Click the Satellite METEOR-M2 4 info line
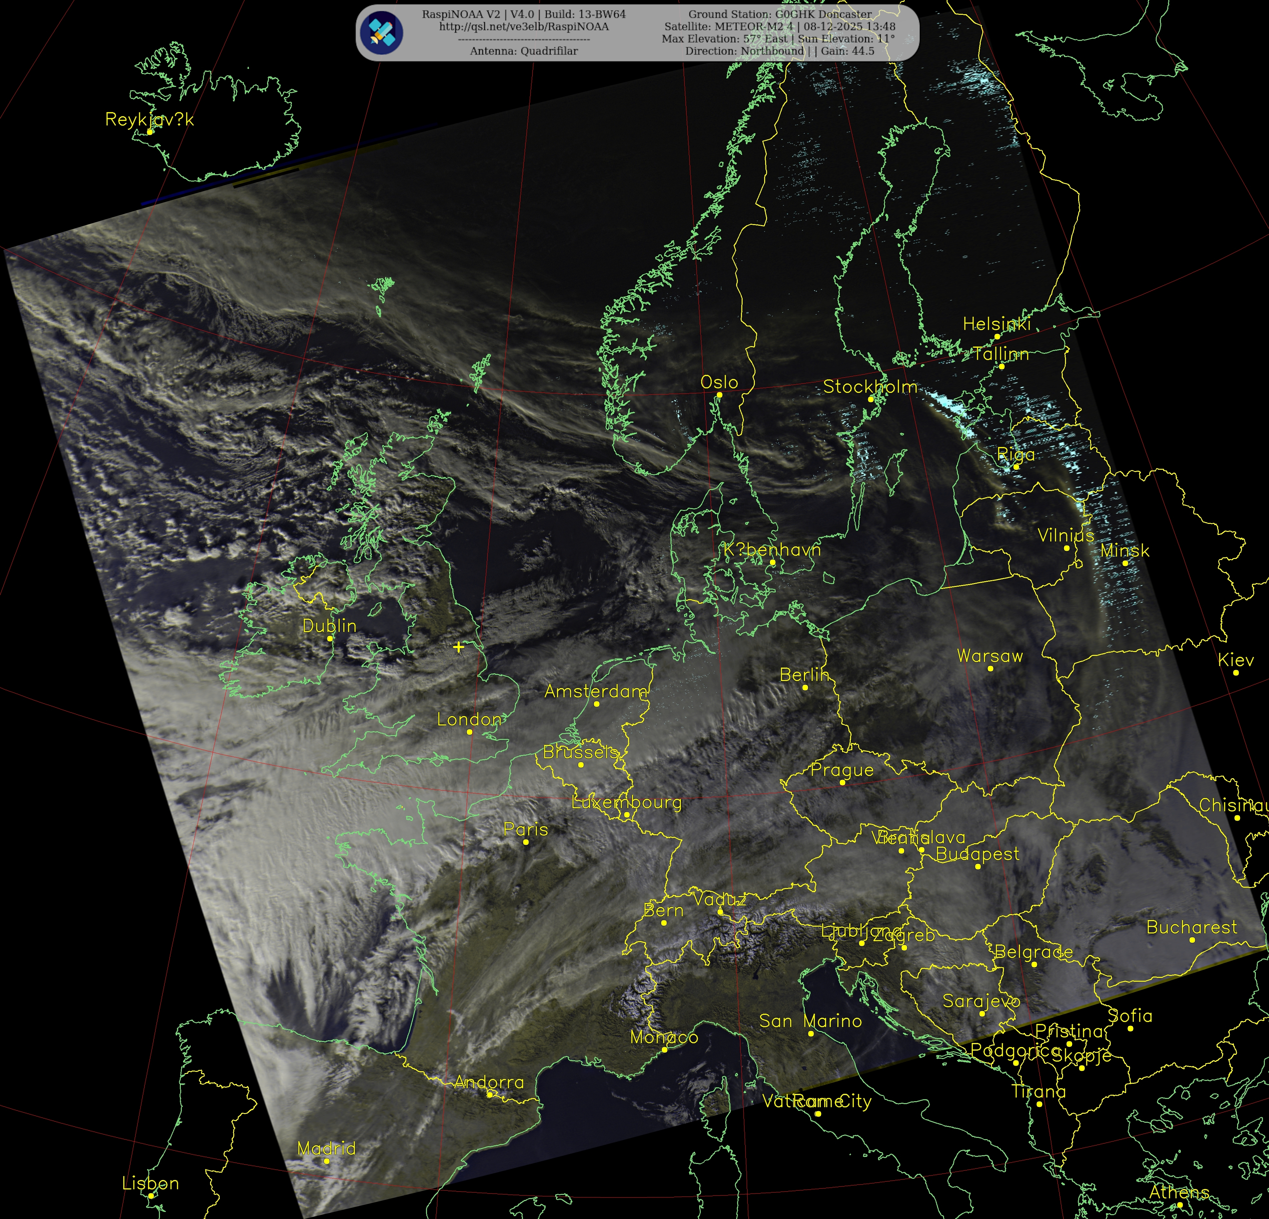1269x1219 pixels. [x=780, y=27]
